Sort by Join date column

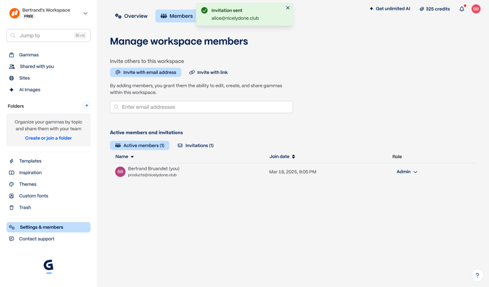coord(282,156)
